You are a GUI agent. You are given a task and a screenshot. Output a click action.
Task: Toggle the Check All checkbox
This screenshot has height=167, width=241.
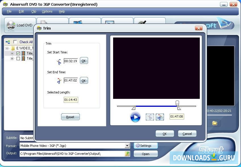[15, 42]
